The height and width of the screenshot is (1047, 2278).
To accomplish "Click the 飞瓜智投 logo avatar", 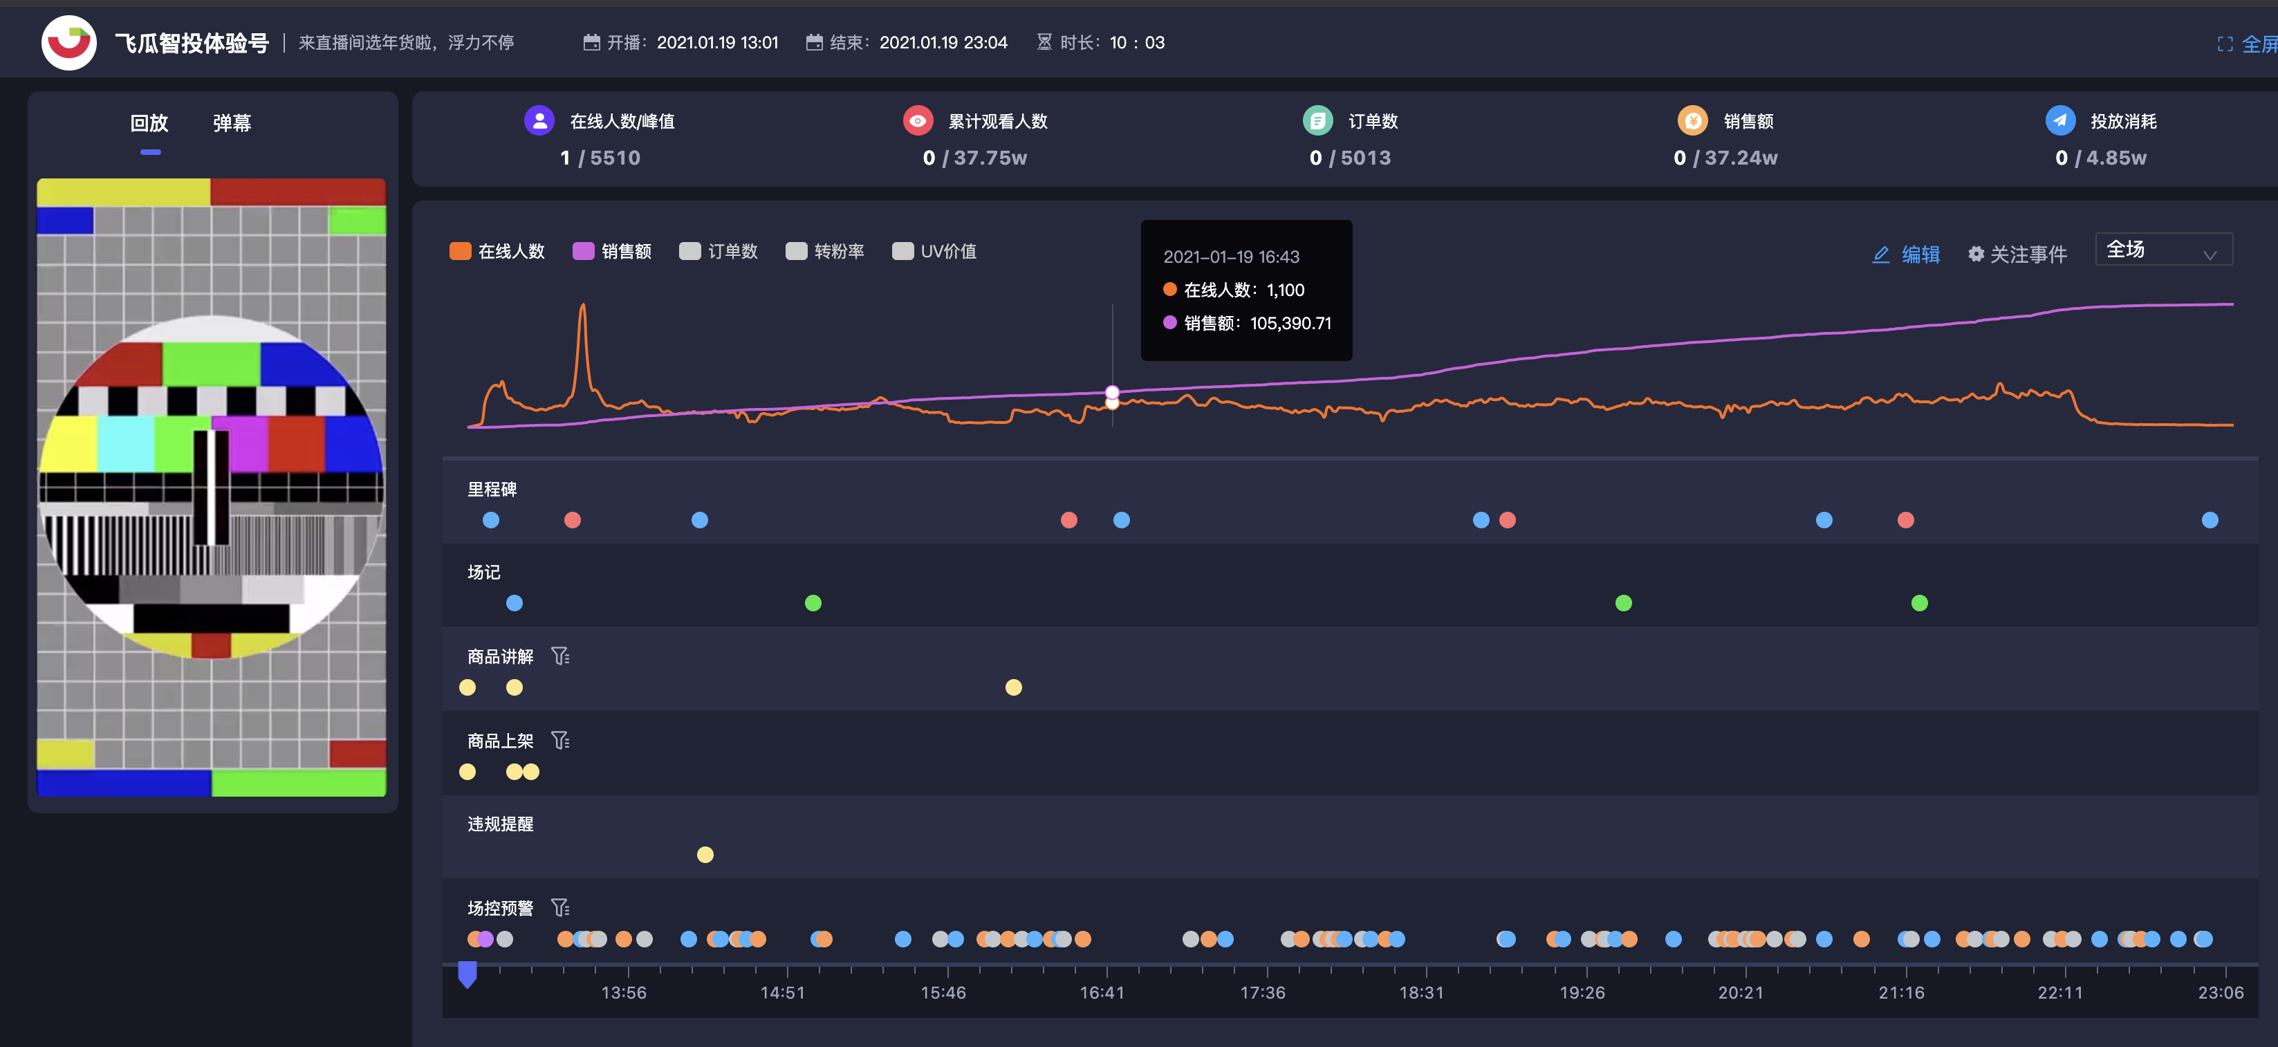I will (69, 42).
